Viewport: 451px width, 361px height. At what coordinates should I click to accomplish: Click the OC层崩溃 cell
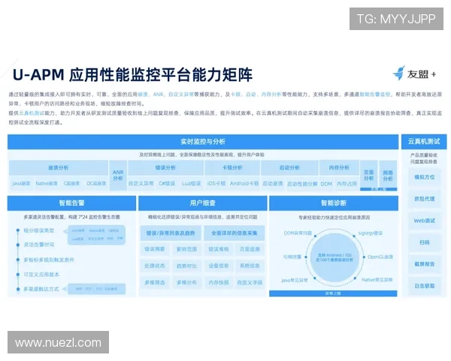point(96,184)
